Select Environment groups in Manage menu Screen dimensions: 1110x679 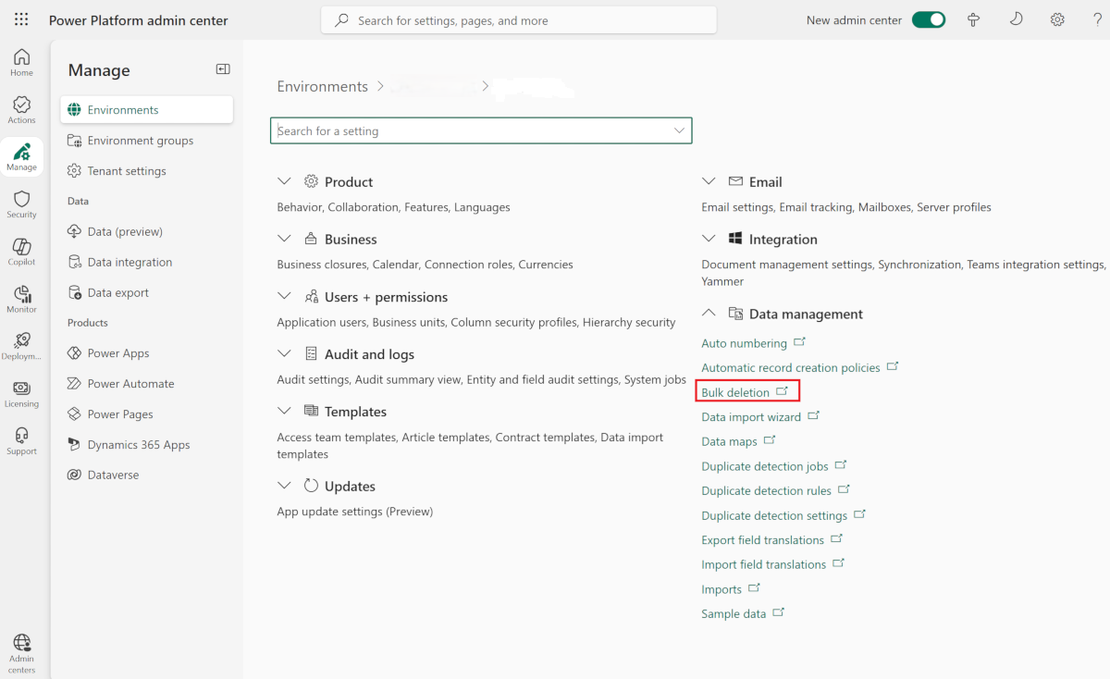pyautogui.click(x=141, y=141)
